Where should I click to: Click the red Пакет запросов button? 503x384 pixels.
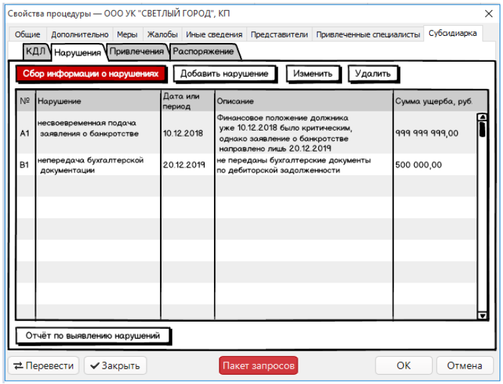pos(258,365)
